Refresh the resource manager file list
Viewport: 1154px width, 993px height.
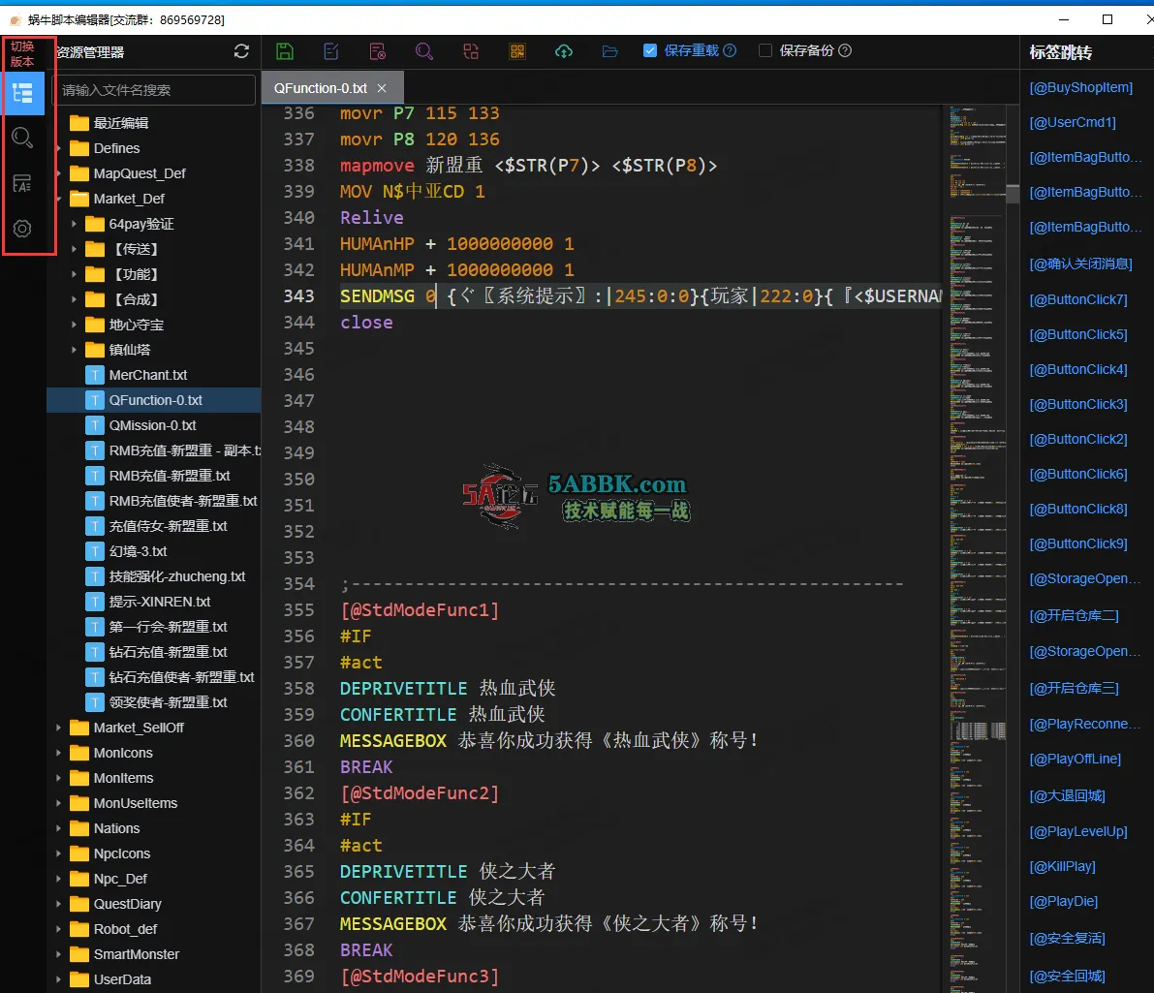[x=241, y=51]
